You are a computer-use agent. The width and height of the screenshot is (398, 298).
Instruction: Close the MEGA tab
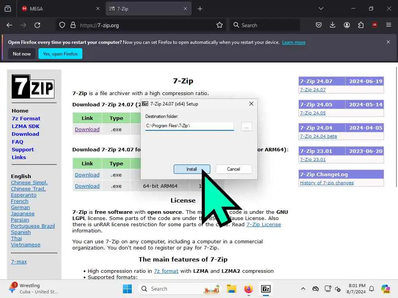(98, 9)
